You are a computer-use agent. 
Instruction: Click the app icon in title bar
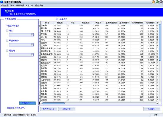(x=2, y=2)
